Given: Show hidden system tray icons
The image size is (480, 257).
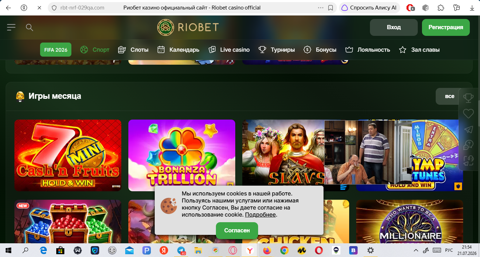Looking at the screenshot, I should click(x=416, y=250).
